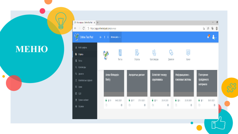Open Комплексные задания in sidebar

click(x=85, y=80)
